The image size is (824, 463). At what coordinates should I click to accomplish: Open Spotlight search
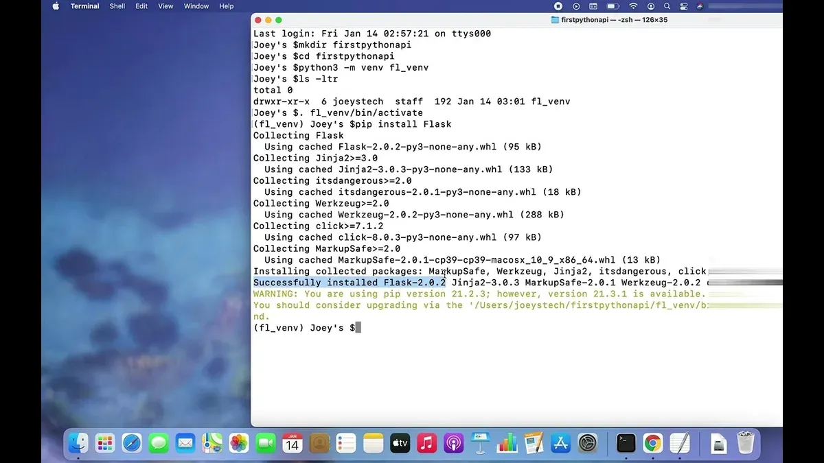pos(666,6)
